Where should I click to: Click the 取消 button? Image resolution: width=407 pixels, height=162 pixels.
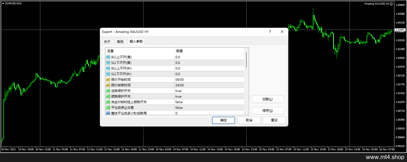[x=249, y=120]
